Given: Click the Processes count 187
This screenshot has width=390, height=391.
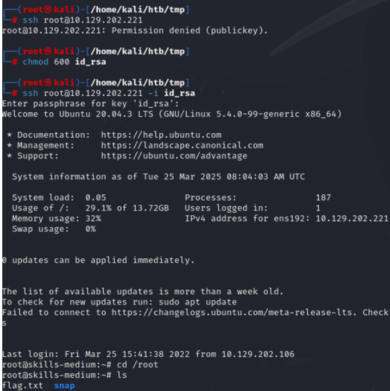Looking at the screenshot, I should [x=323, y=197].
